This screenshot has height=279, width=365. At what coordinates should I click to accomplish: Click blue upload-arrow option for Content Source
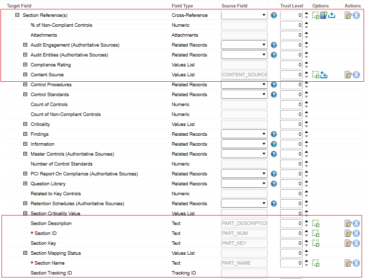click(x=324, y=75)
